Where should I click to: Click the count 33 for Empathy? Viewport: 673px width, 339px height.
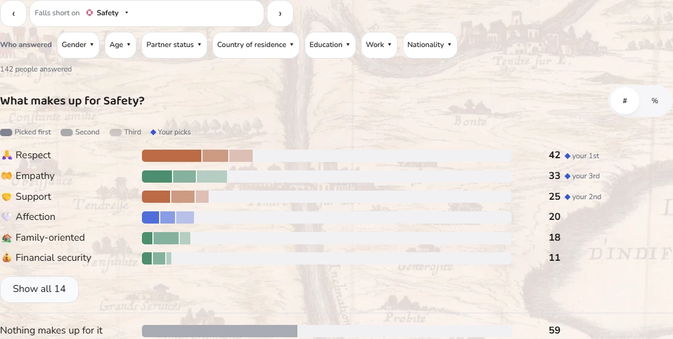click(x=554, y=176)
